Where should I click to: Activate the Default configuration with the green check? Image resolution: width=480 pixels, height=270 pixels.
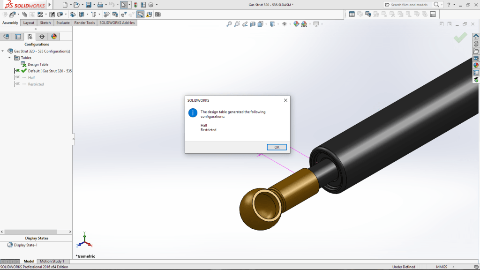[49, 71]
